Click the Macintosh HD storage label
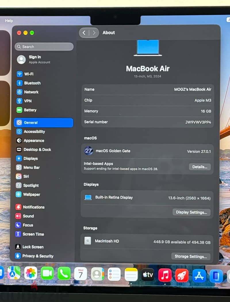Image resolution: width=230 pixels, height=302 pixels. 107,241
